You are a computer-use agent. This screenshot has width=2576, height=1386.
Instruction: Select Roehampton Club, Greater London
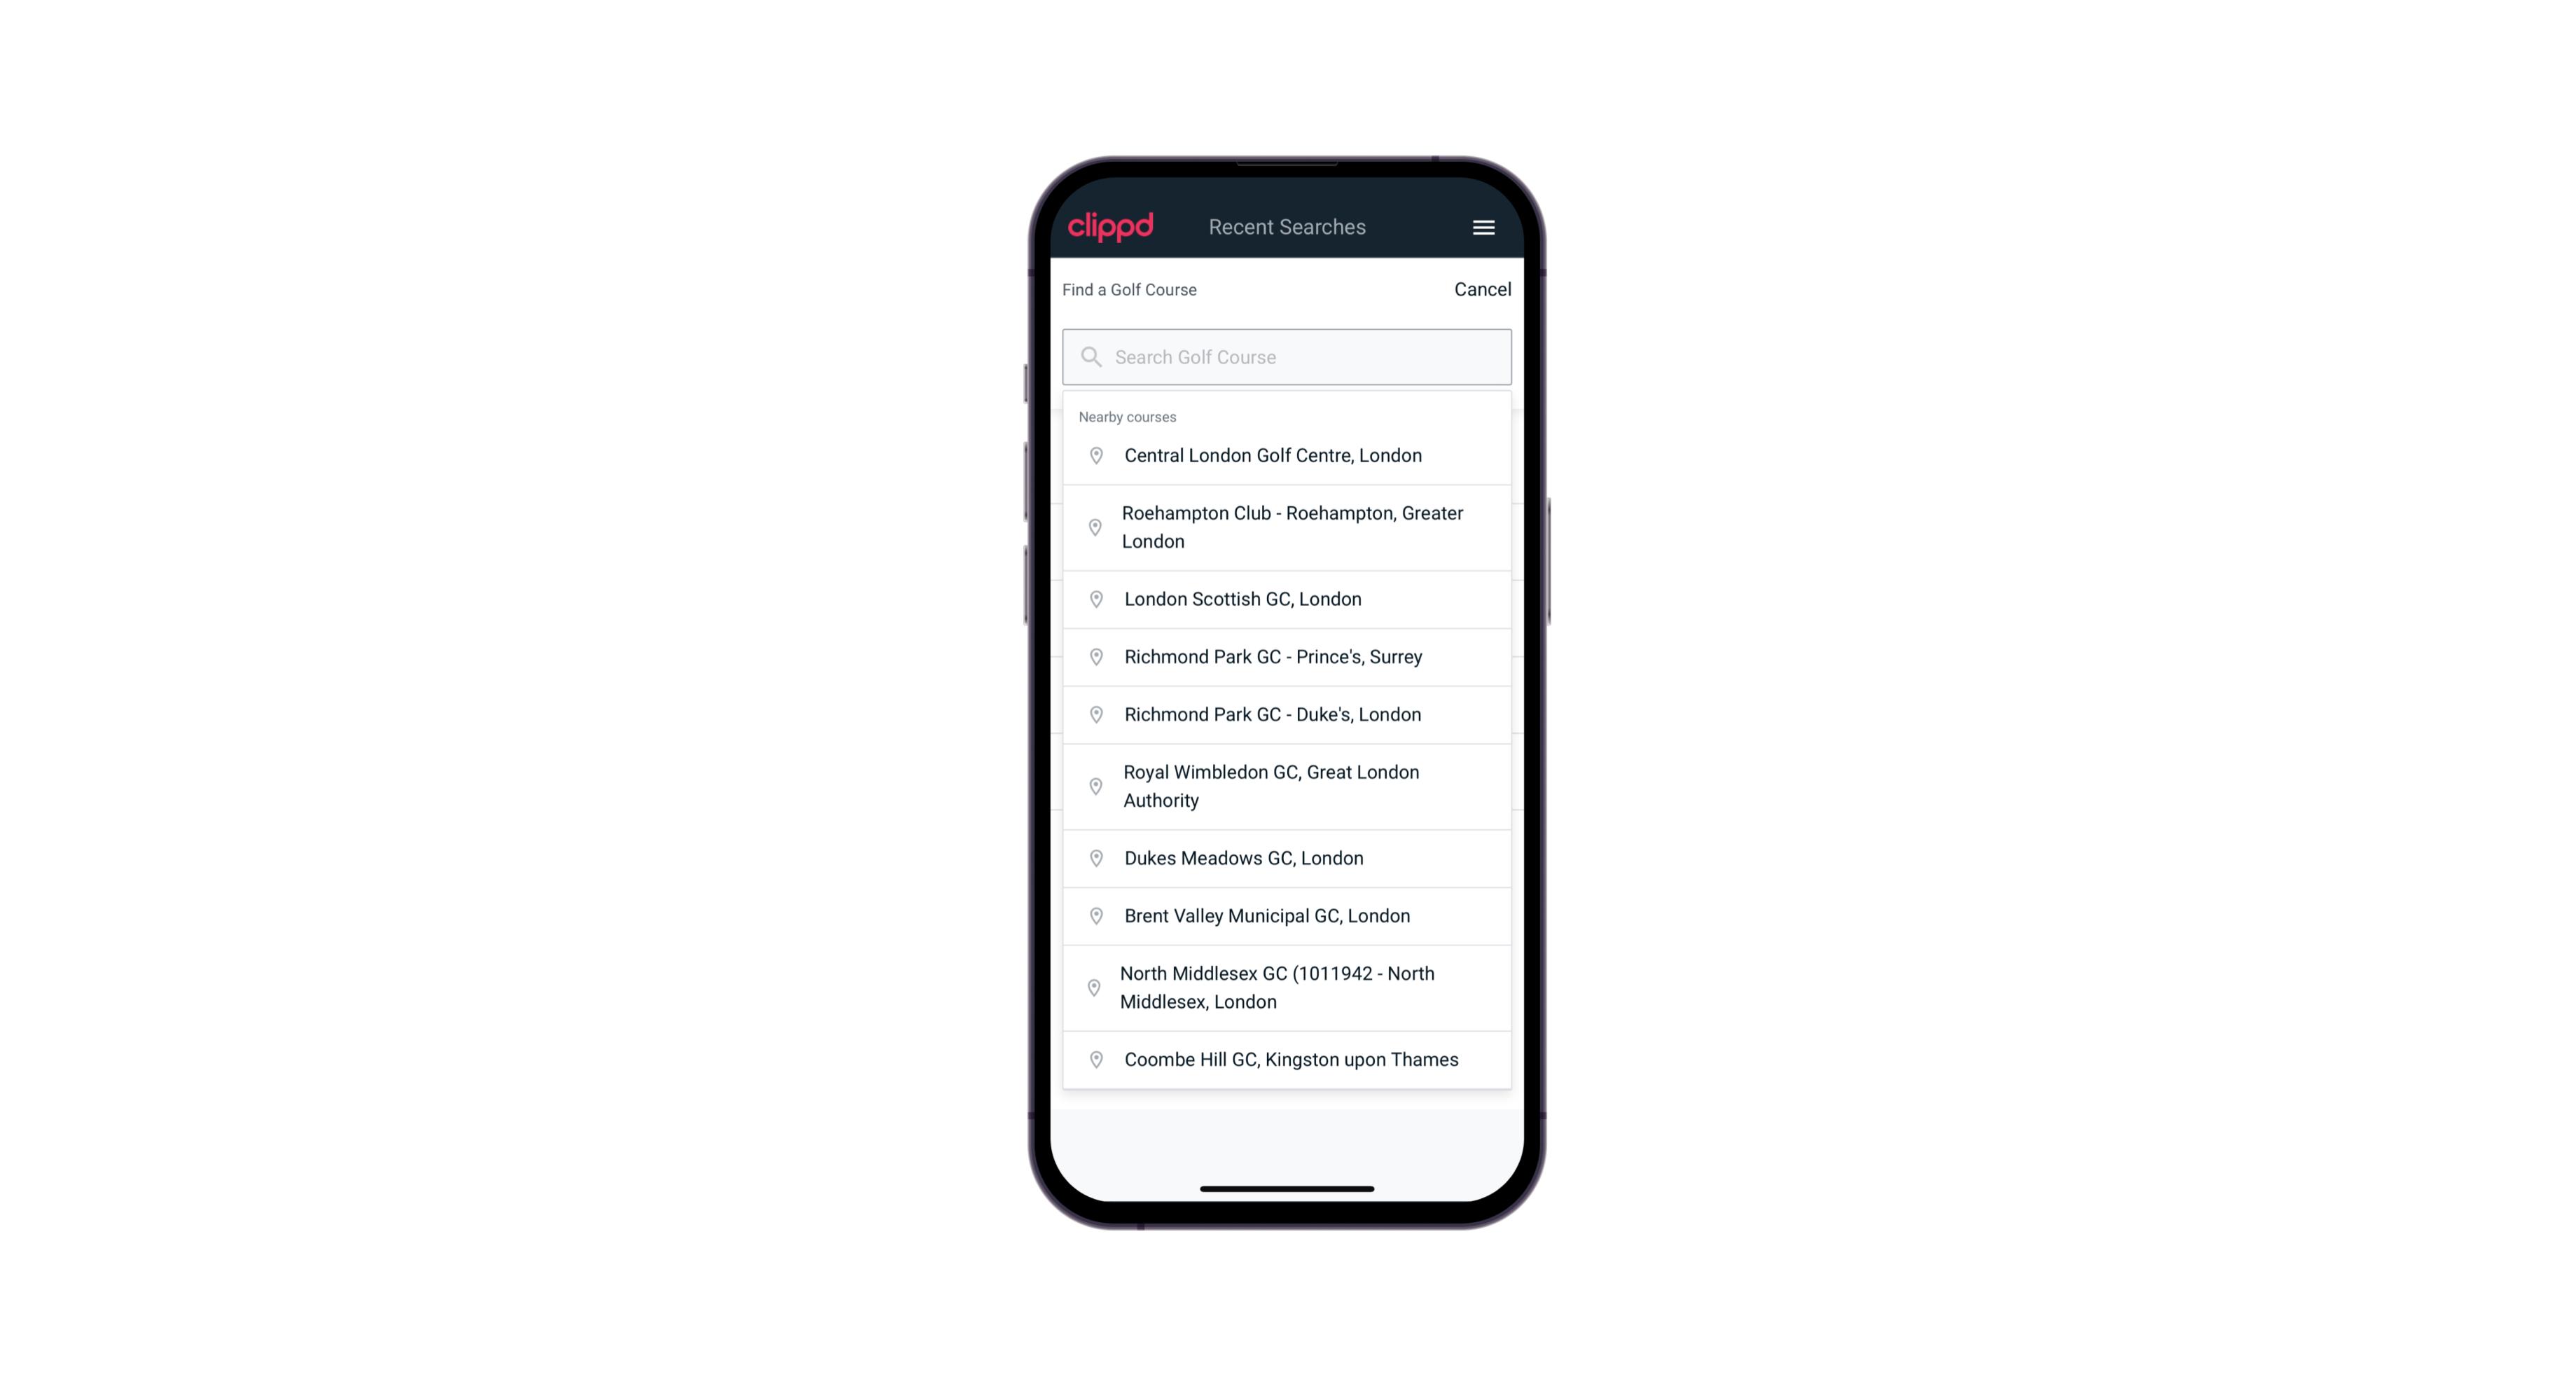(1287, 527)
